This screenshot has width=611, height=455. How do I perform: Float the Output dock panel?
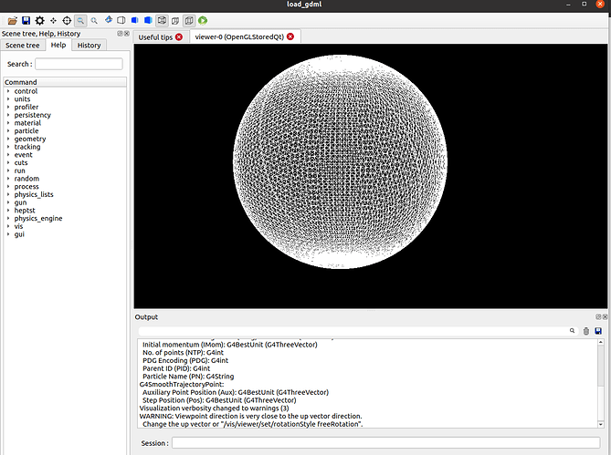[x=598, y=317]
